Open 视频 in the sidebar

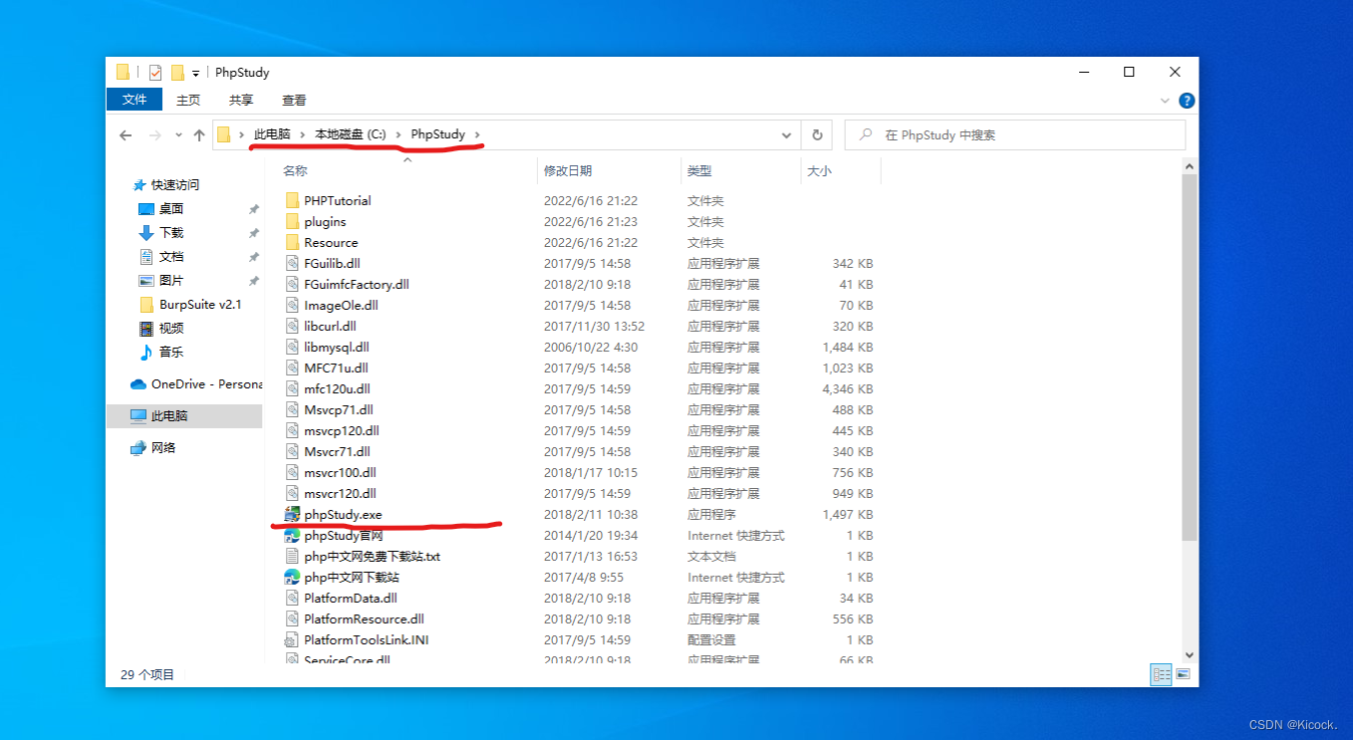coord(171,329)
